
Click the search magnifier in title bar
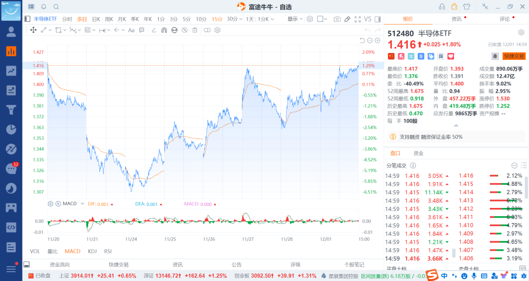click(56, 7)
